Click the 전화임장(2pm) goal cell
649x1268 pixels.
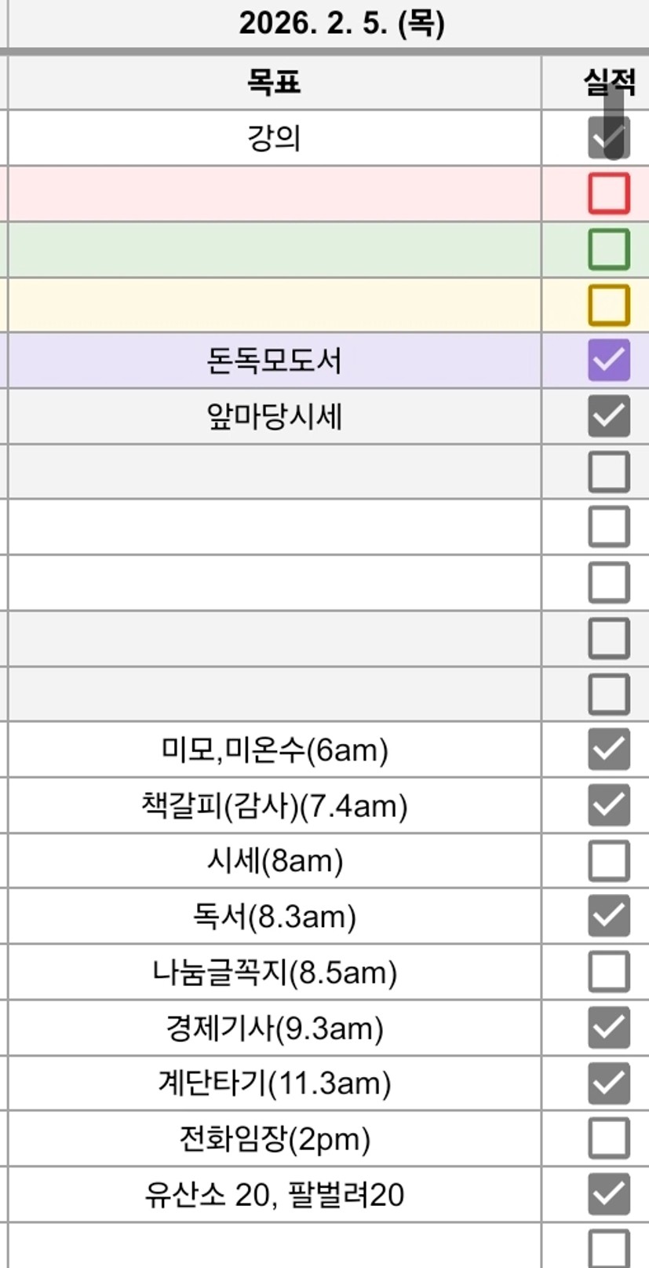(274, 1138)
